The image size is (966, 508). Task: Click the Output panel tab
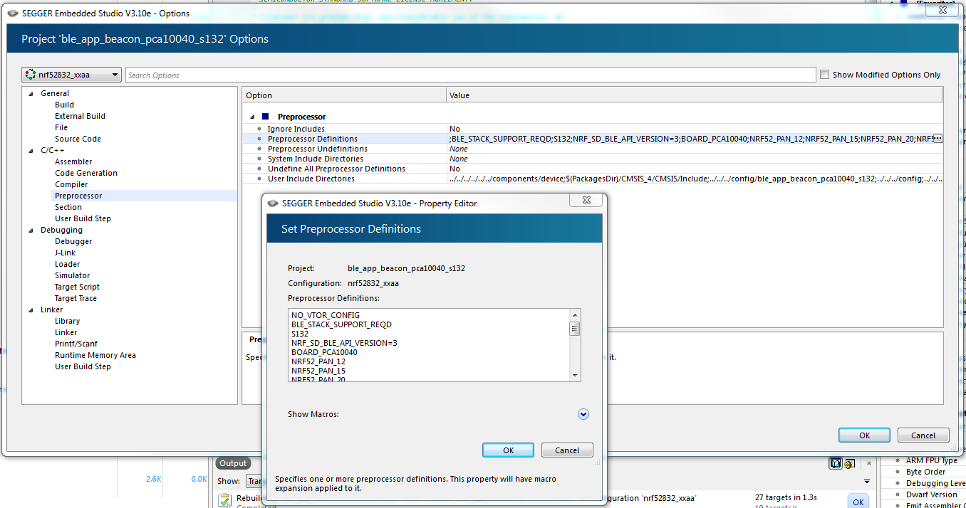pyautogui.click(x=233, y=463)
